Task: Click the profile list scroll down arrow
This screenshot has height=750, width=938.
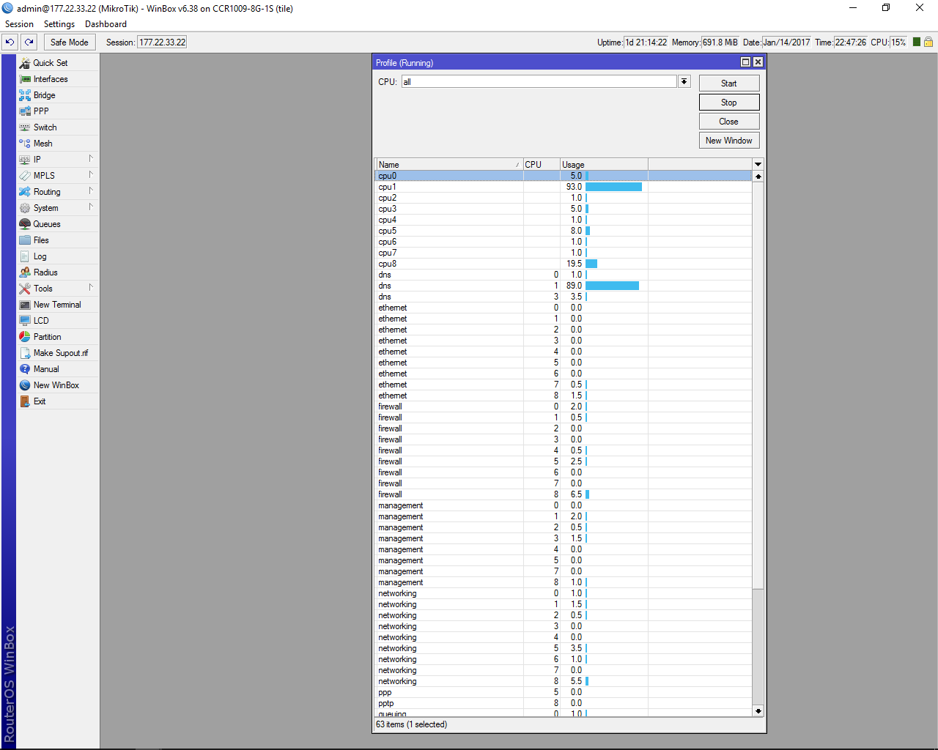Action: coord(758,711)
